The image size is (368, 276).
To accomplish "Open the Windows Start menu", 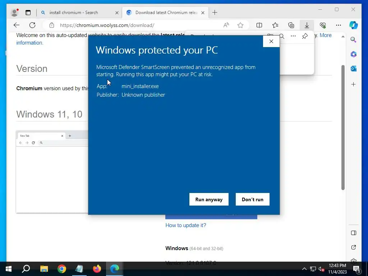I will point(9,269).
